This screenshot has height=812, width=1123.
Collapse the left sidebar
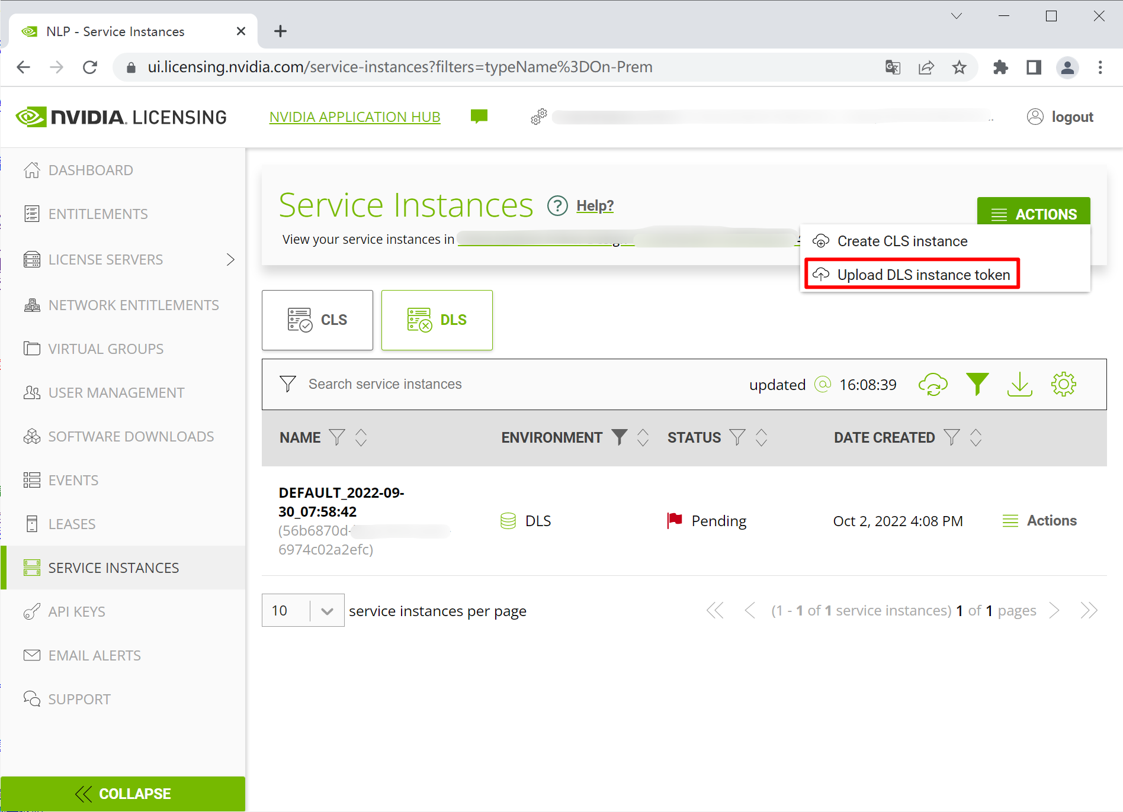(123, 794)
